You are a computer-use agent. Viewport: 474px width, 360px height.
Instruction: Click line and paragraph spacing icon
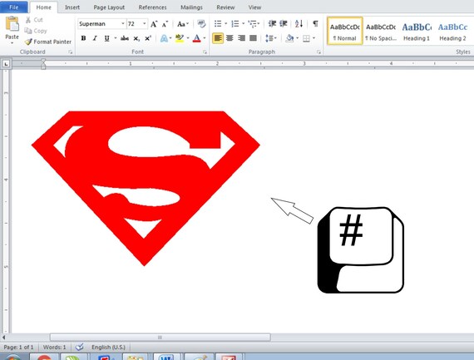pos(269,38)
